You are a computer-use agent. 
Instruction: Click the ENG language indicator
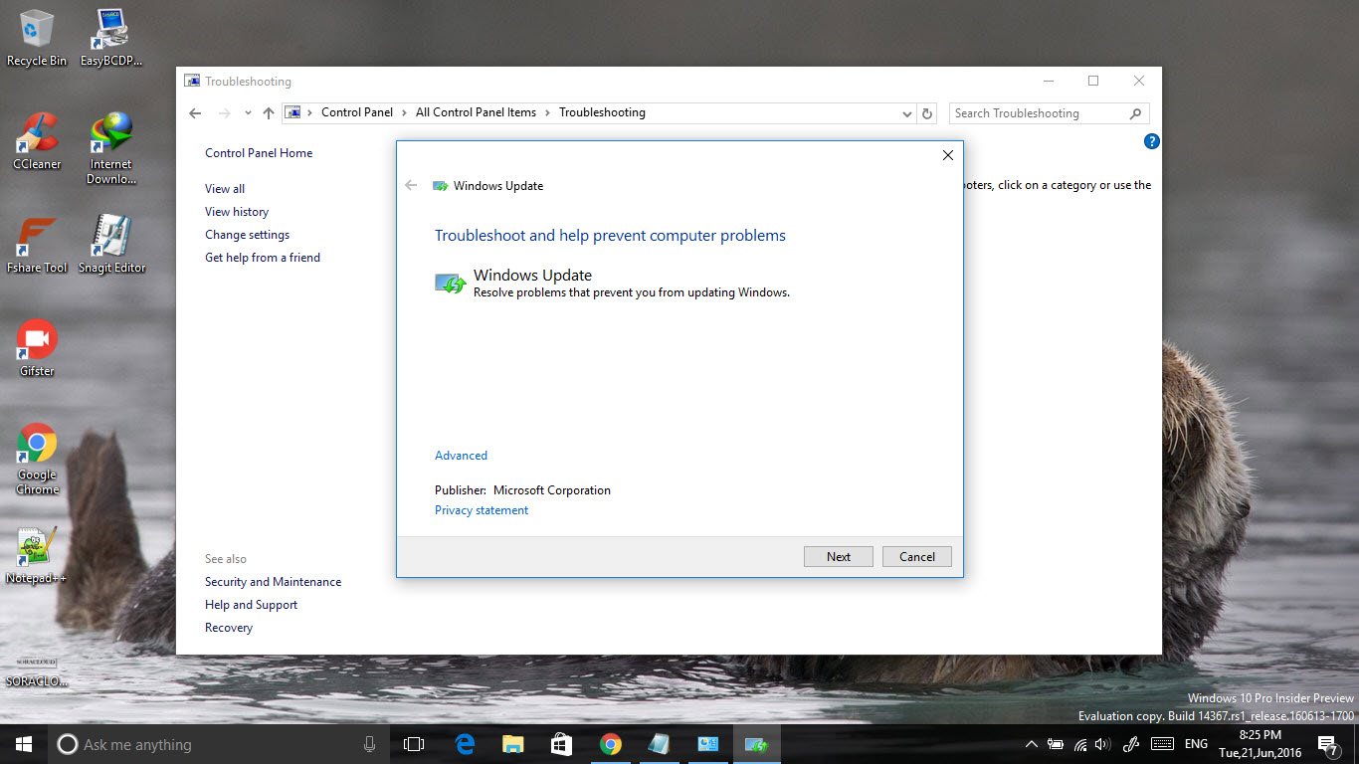click(x=1196, y=744)
